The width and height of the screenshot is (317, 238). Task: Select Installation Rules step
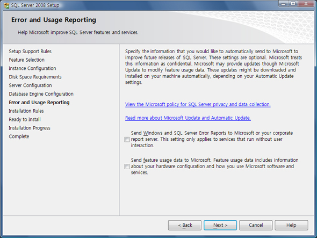click(26, 111)
